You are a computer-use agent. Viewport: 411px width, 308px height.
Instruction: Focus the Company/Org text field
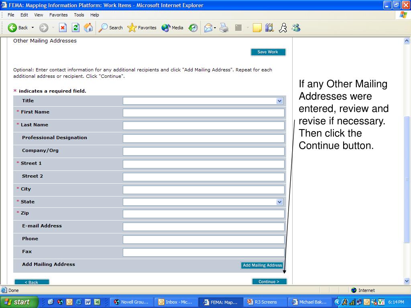click(x=203, y=151)
